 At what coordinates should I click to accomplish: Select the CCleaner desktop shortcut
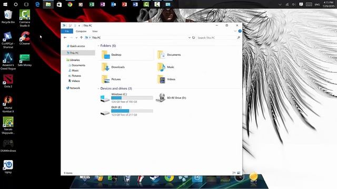[25, 38]
